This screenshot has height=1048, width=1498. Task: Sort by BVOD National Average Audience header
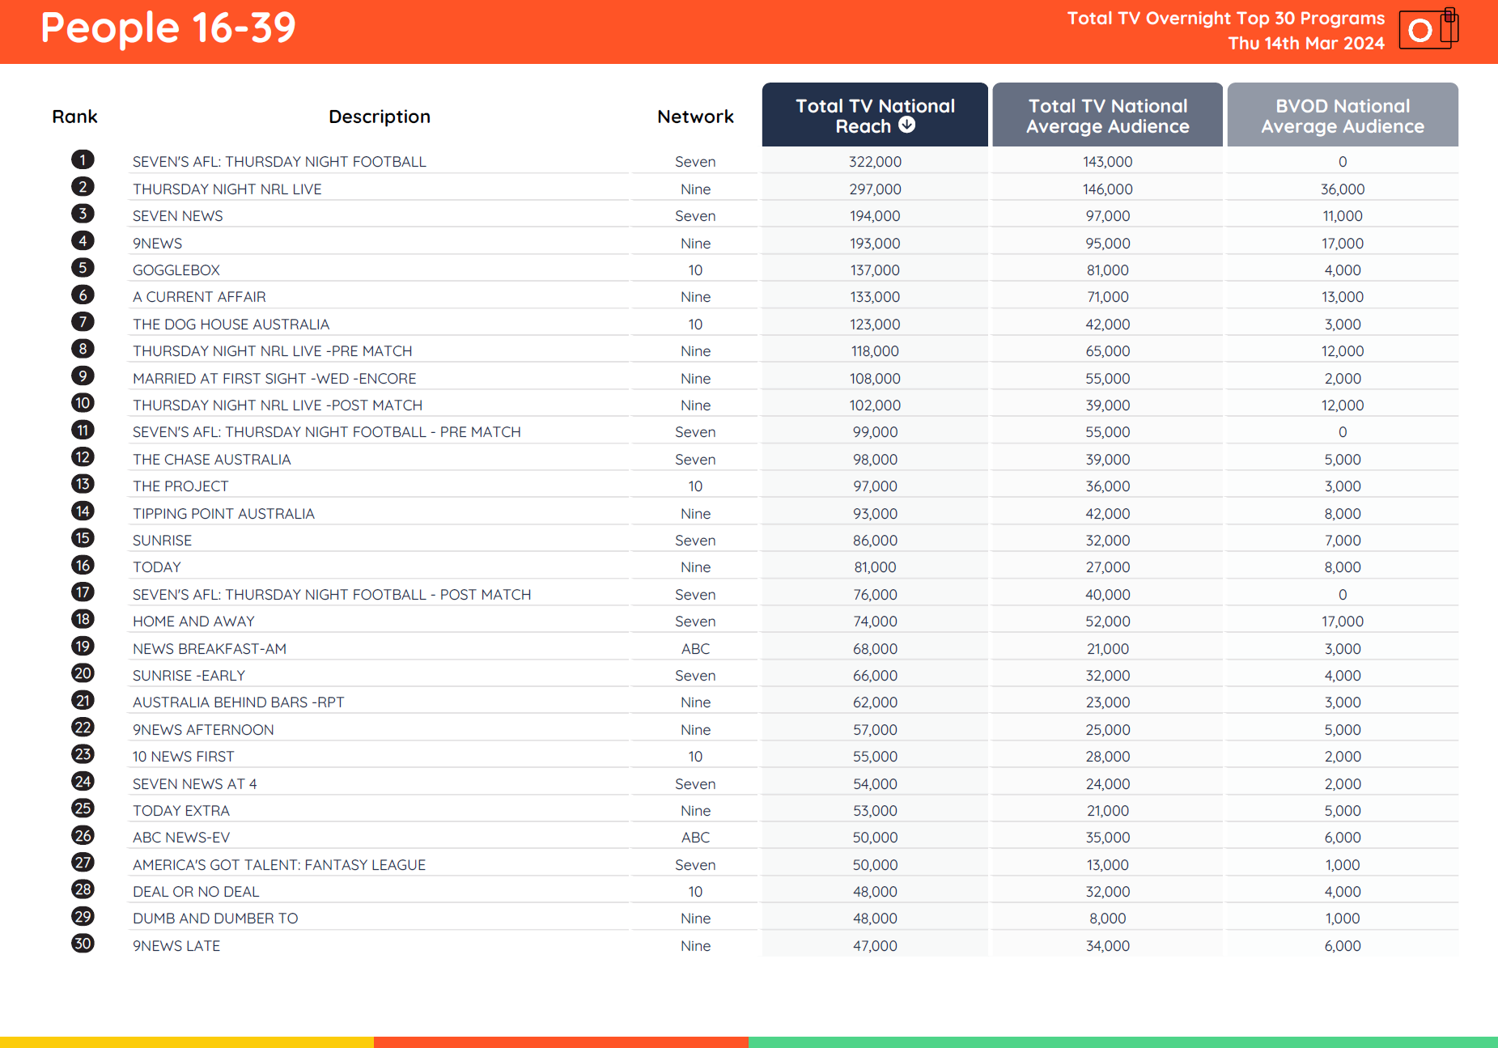click(1342, 115)
